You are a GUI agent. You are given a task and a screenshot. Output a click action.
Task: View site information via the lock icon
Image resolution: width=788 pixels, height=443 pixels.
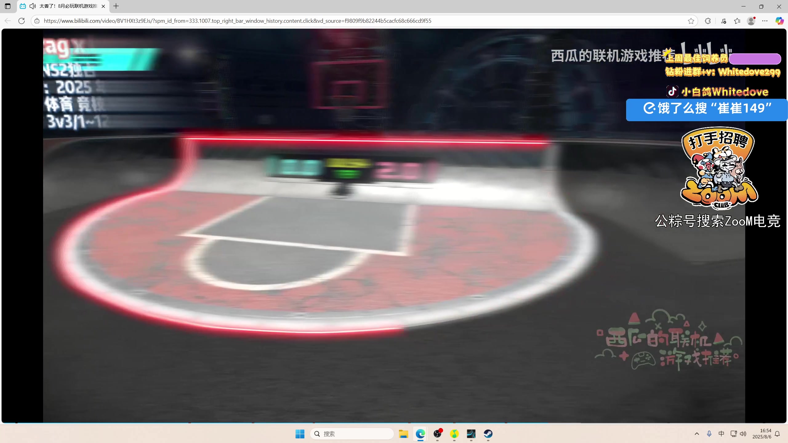(37, 21)
